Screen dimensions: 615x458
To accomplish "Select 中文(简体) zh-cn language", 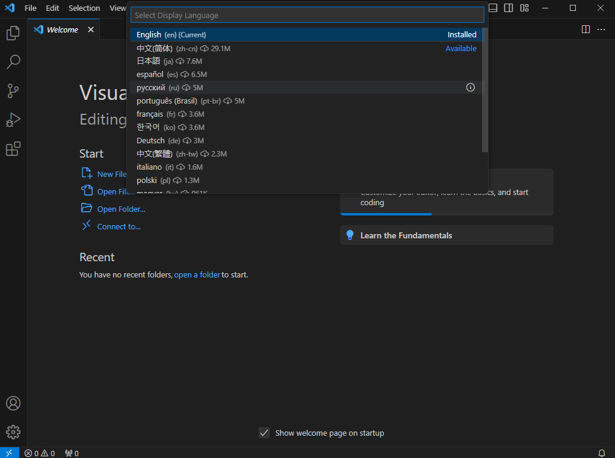I will click(x=306, y=48).
